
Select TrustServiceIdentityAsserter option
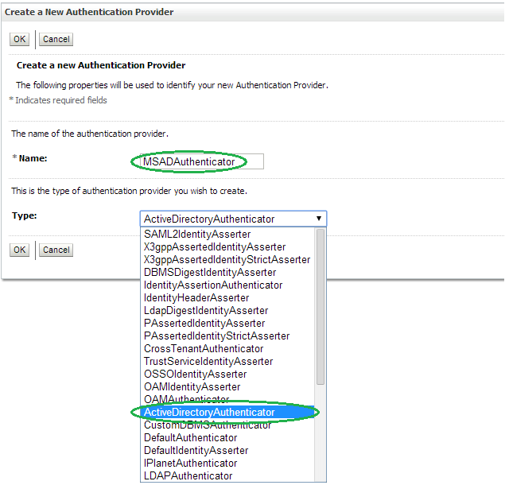pyautogui.click(x=227, y=361)
